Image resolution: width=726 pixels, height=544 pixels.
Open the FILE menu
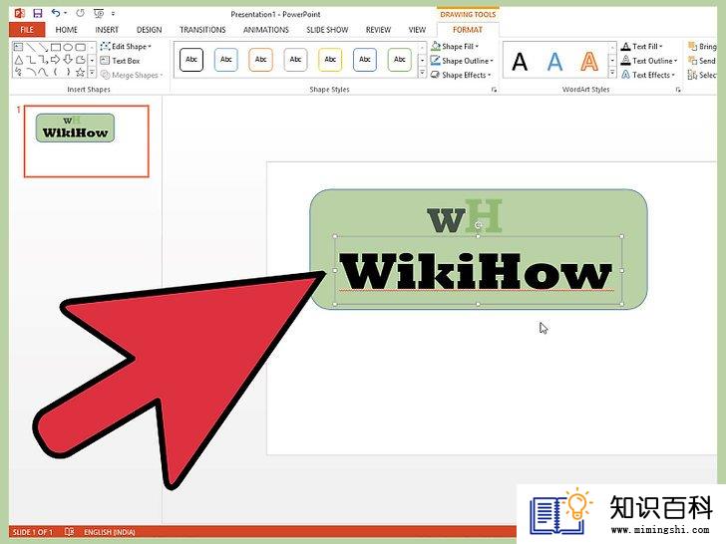(27, 30)
